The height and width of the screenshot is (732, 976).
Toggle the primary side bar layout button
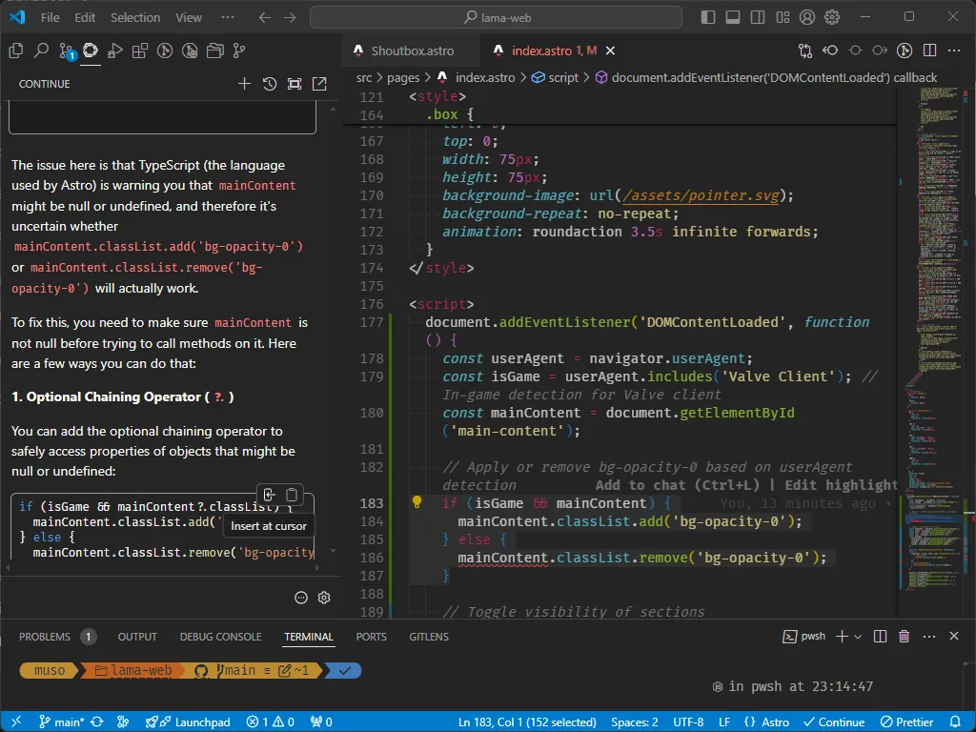708,17
